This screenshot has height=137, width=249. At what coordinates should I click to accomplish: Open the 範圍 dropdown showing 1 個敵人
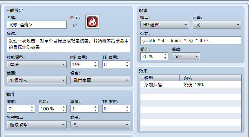click(x=37, y=80)
